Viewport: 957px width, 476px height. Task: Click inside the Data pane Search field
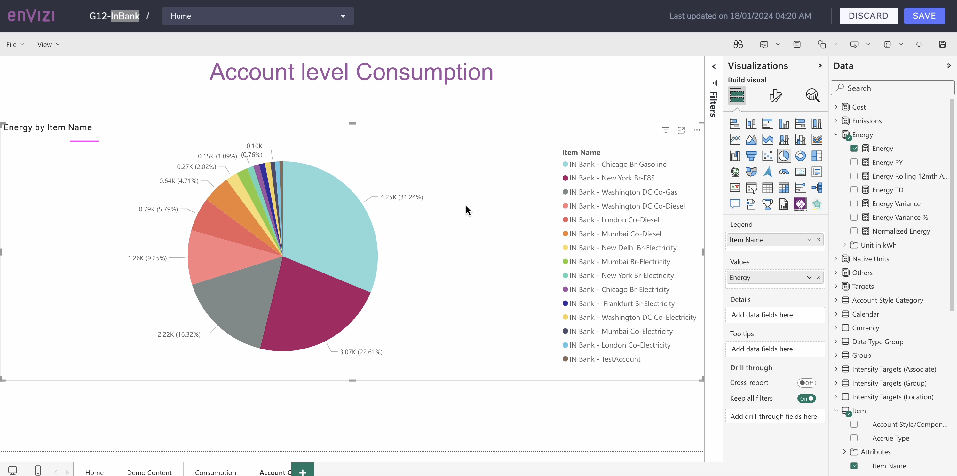[x=892, y=88]
